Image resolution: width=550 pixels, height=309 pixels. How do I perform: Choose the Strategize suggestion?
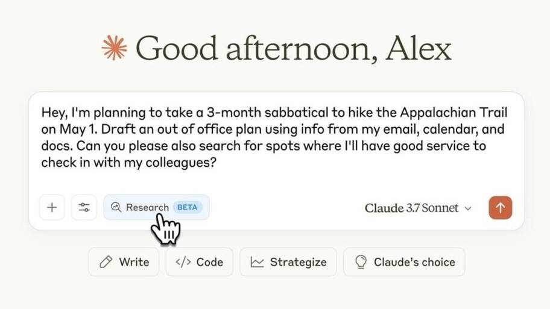[288, 261]
